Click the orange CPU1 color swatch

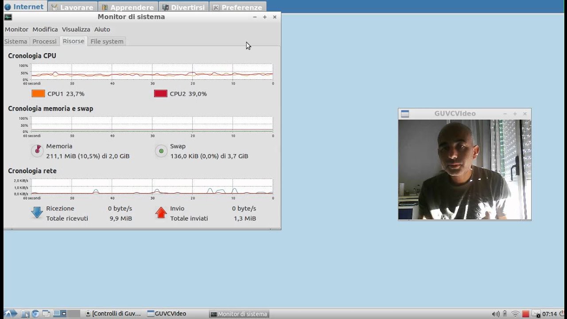point(38,93)
